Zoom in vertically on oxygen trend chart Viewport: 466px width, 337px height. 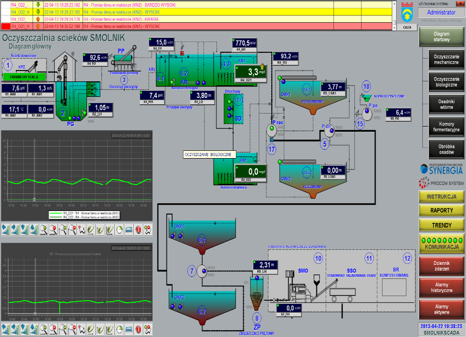pyautogui.click(x=63, y=230)
